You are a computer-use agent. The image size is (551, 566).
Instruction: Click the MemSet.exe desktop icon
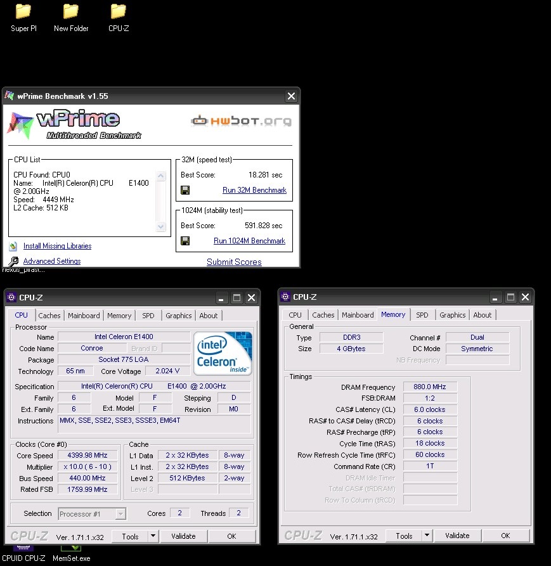click(71, 555)
